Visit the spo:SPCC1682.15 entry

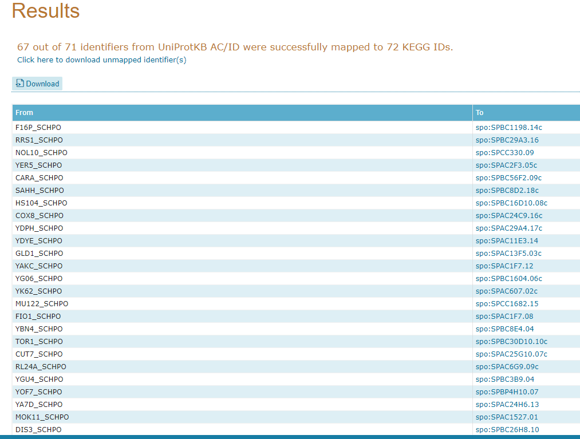[507, 304]
